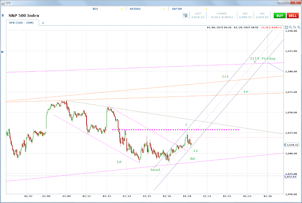The width and height of the screenshot is (302, 203).
Task: Click the 1,972.64 price level marker
Action: click(290, 176)
